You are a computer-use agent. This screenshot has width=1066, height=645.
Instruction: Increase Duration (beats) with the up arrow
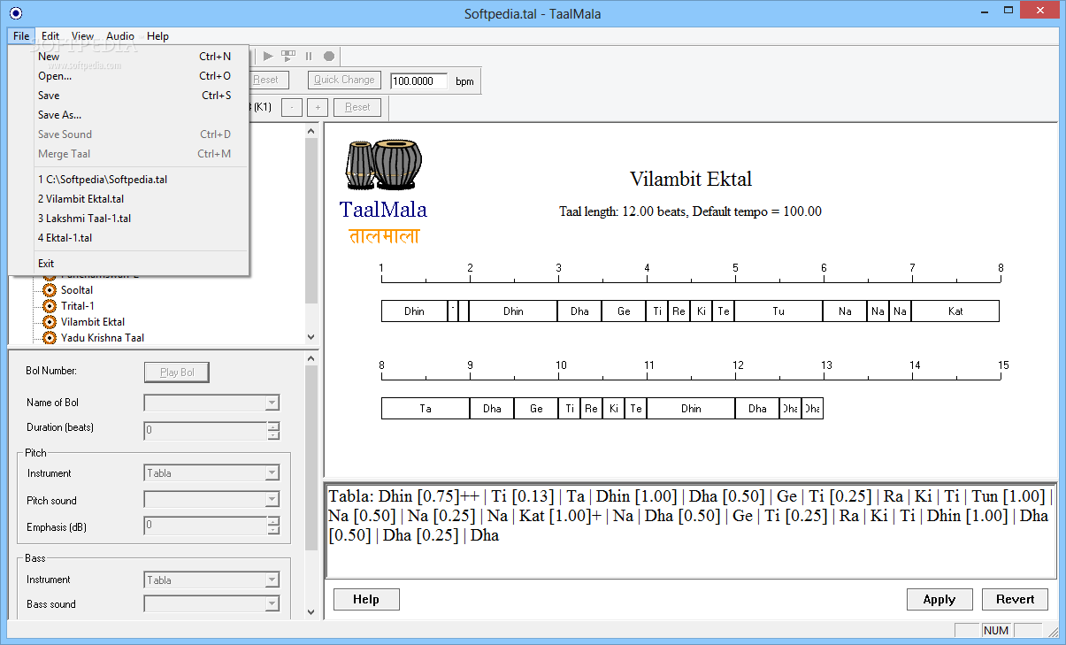273,426
